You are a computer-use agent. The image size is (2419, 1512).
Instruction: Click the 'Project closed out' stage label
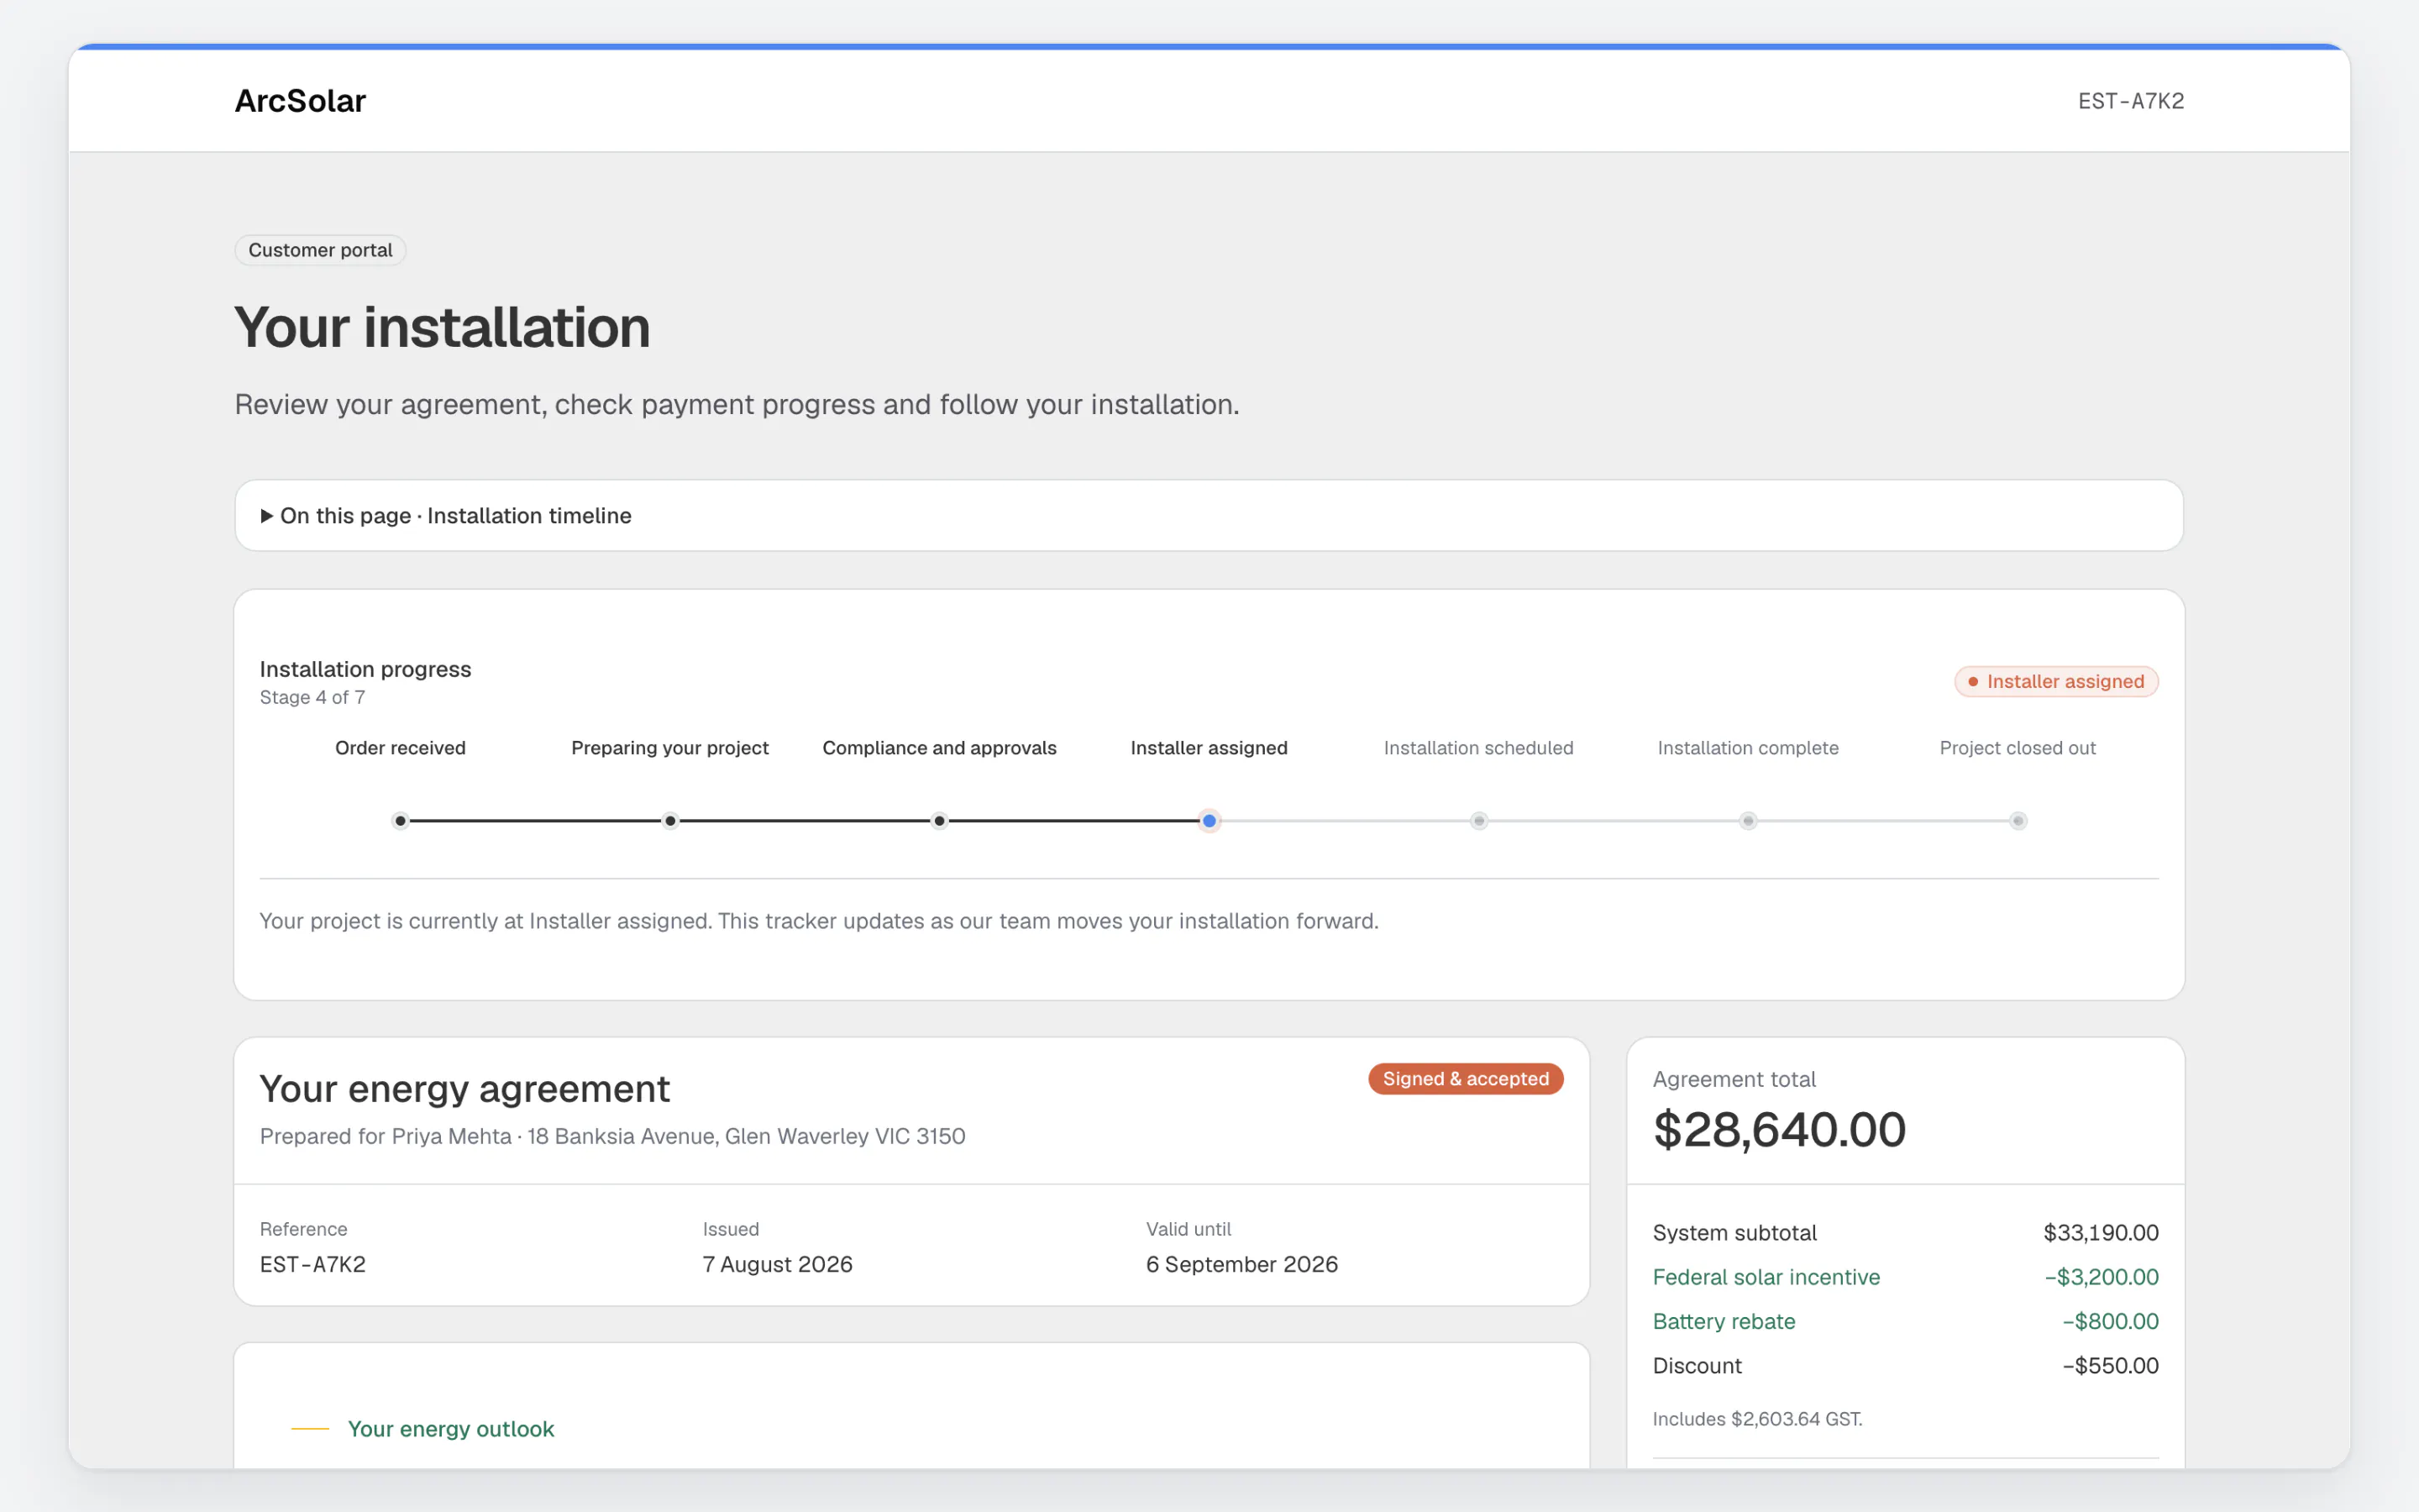2018,748
